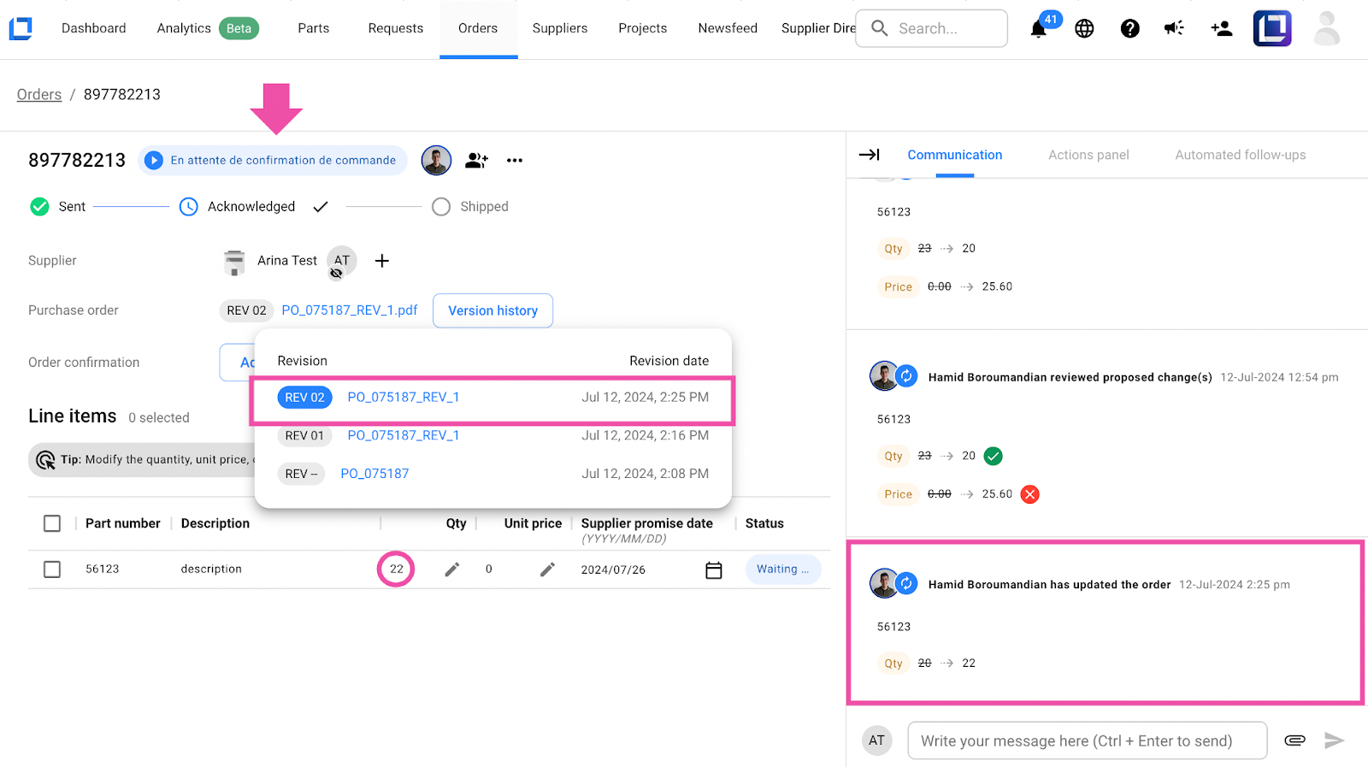This screenshot has height=767, width=1368.
Task: Go to the Suppliers menu item
Action: 559,28
